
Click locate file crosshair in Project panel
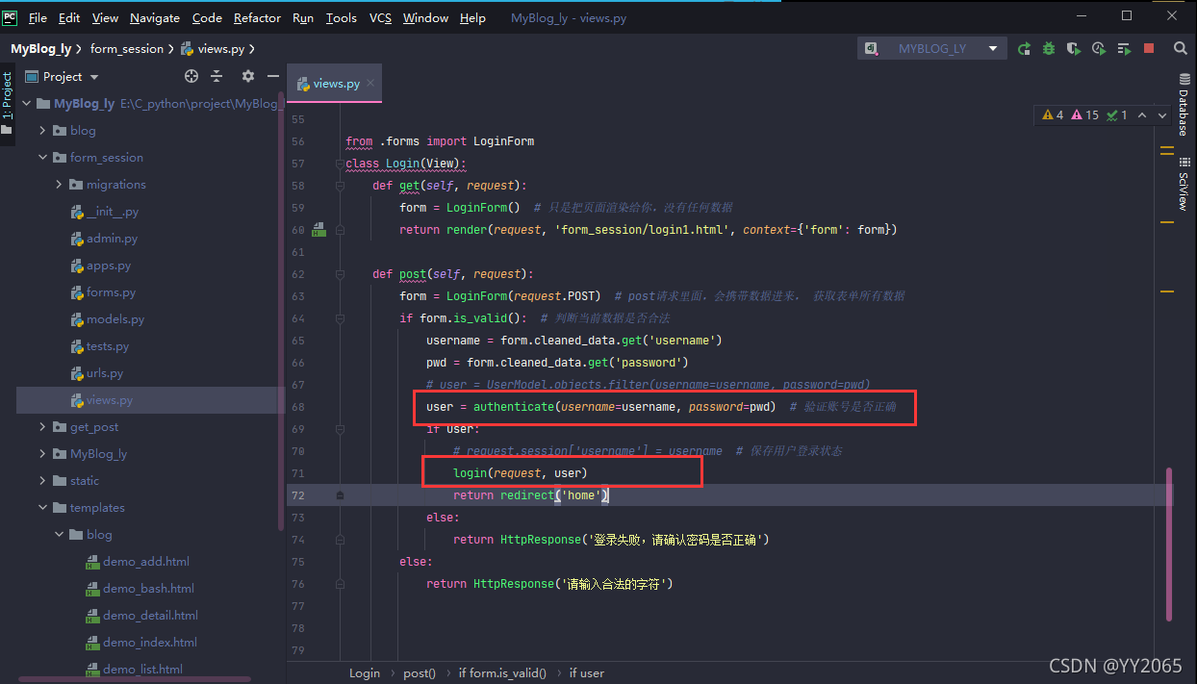click(x=191, y=76)
